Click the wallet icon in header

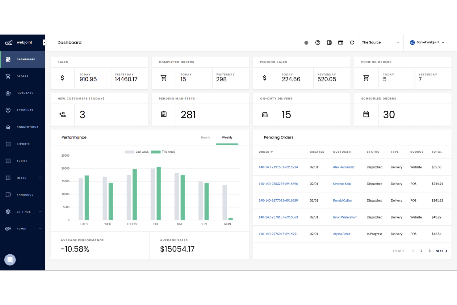point(329,43)
